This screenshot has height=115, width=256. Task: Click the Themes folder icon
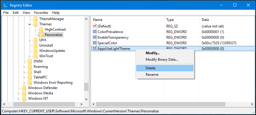(x=35, y=24)
